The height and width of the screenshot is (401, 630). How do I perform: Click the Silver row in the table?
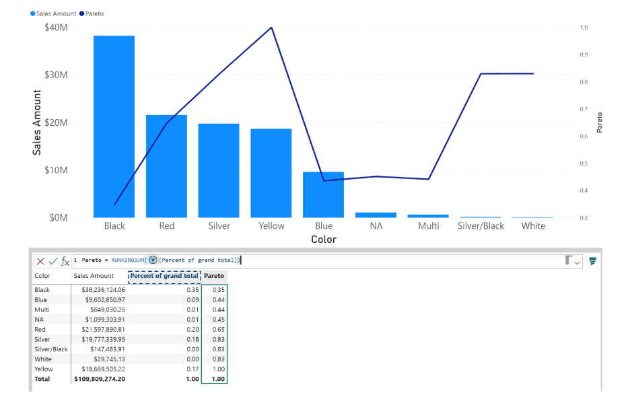(41, 340)
